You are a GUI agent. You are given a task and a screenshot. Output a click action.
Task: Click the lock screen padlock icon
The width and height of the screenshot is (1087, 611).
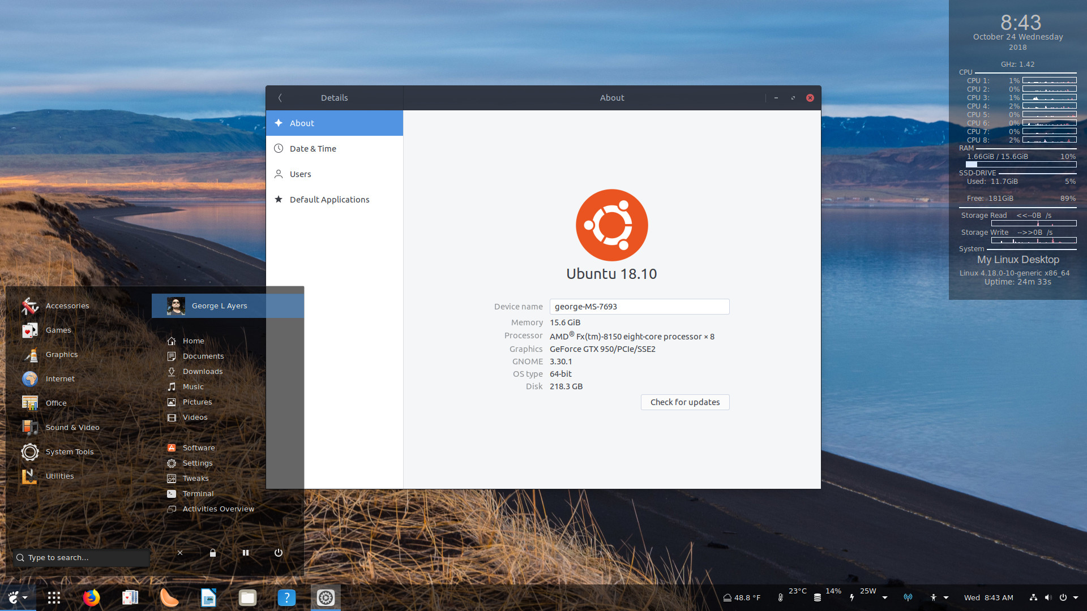pos(213,553)
